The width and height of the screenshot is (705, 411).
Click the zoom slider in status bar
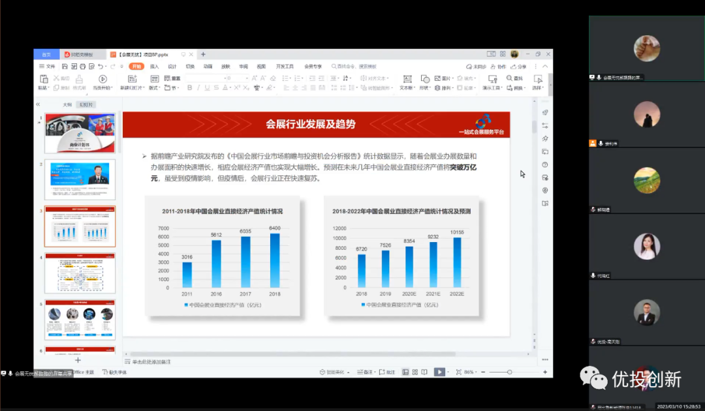(509, 372)
